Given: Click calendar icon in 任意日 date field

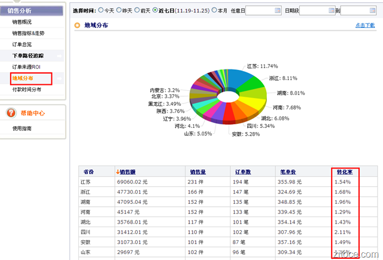Looking at the screenshot, I should [x=277, y=11].
